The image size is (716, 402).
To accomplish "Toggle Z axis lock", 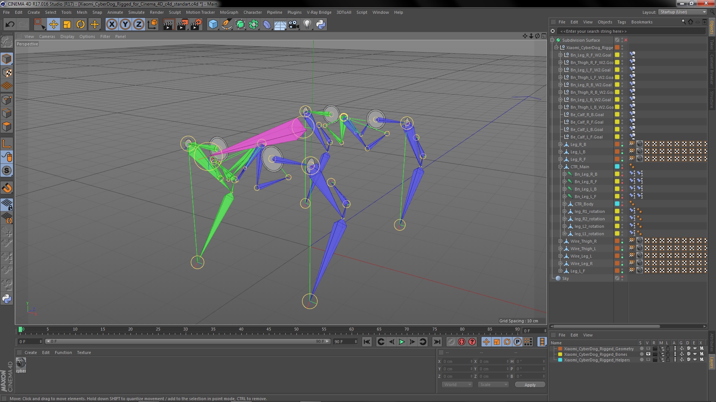I will (139, 25).
